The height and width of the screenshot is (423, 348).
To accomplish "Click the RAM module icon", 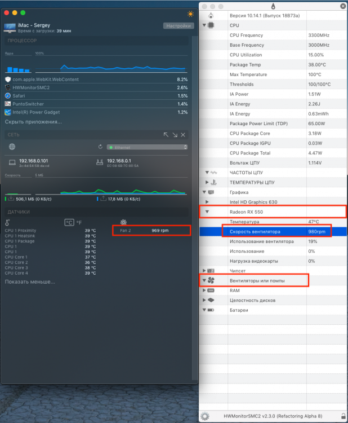I will pyautogui.click(x=211, y=290).
